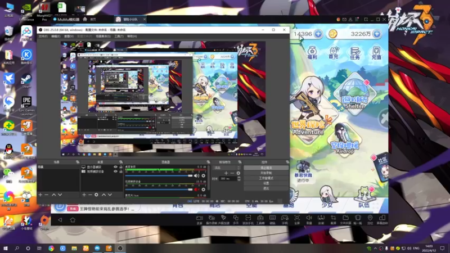Open the 编辑(E) menu in OBS
The image size is (450, 253).
point(56,37)
